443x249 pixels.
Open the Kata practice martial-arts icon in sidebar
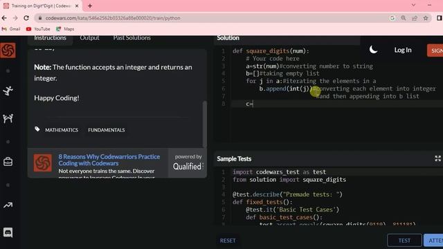point(8,91)
